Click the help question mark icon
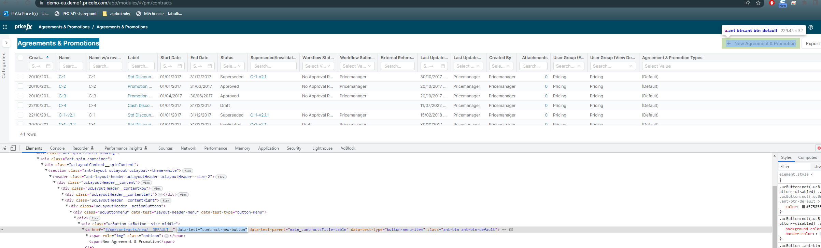The width and height of the screenshot is (821, 248). pyautogui.click(x=811, y=27)
